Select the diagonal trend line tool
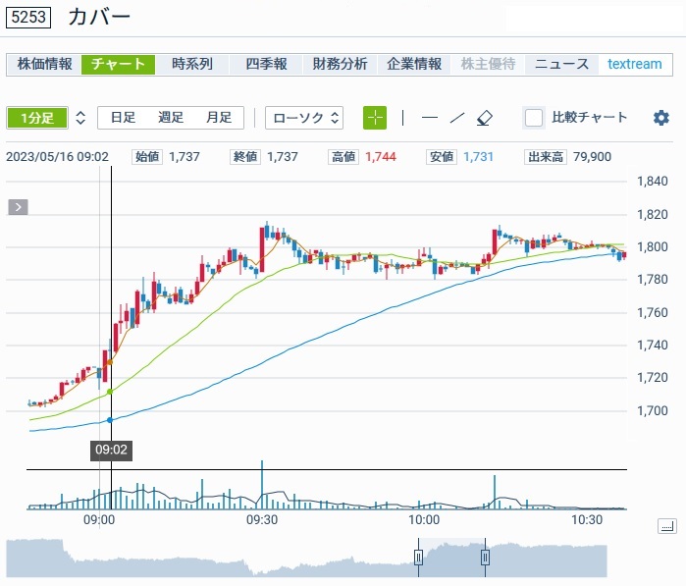The image size is (686, 586). (456, 118)
